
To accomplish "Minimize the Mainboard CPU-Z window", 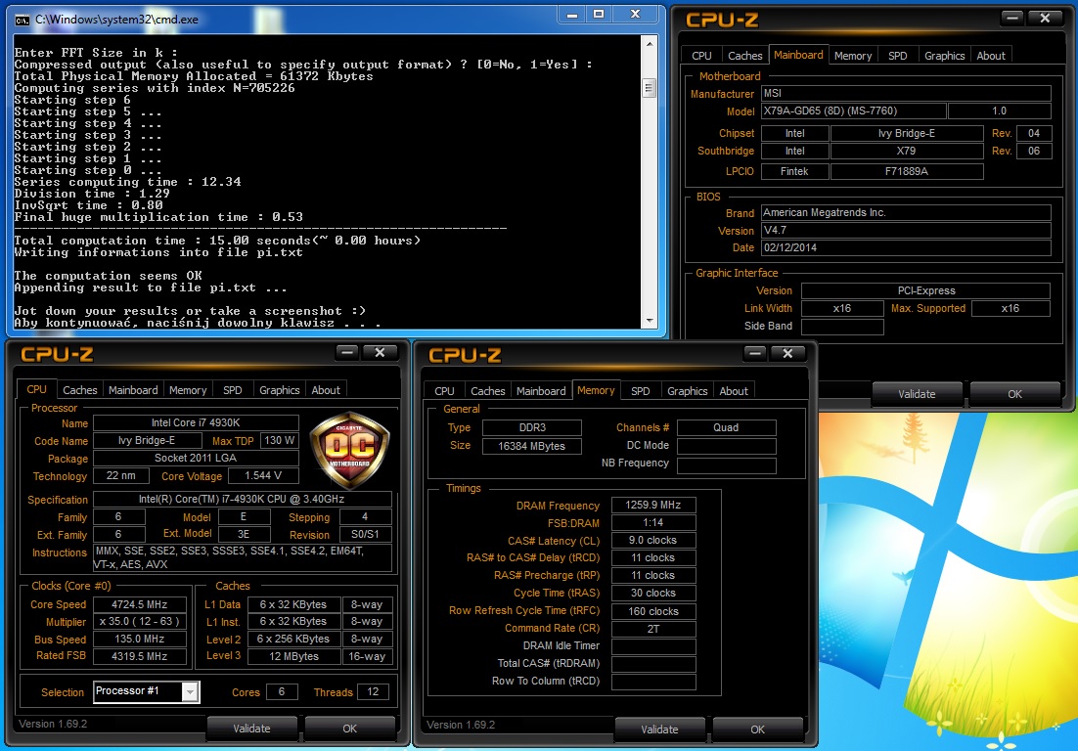I will pos(1012,18).
